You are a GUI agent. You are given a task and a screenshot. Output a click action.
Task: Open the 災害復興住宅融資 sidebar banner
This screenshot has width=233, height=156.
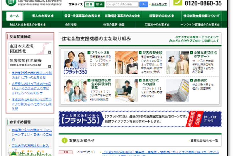tap(30, 63)
